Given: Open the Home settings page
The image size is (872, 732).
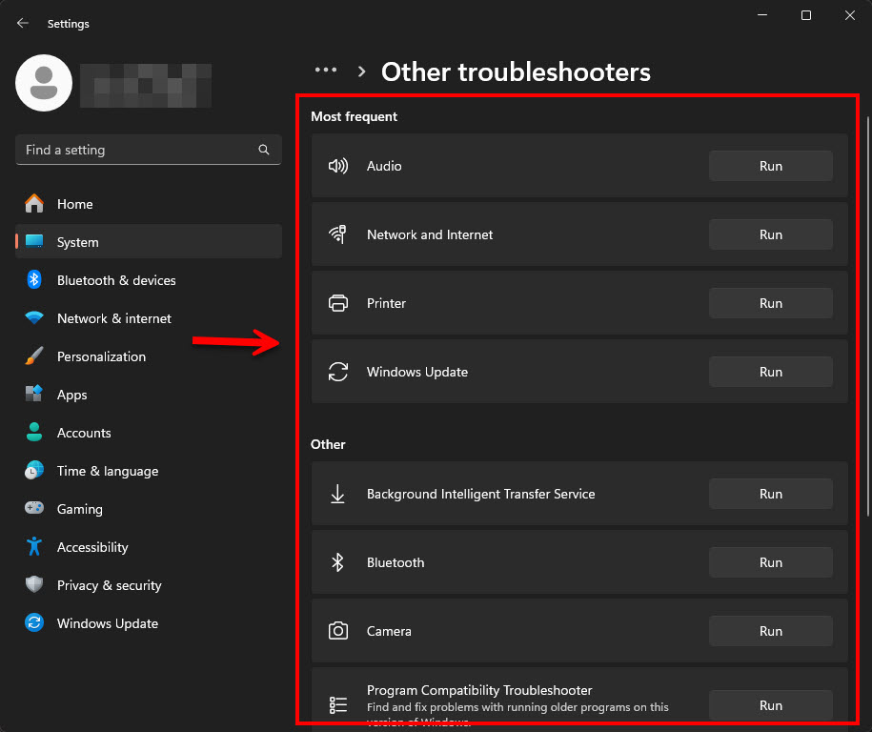Looking at the screenshot, I should [x=149, y=204].
